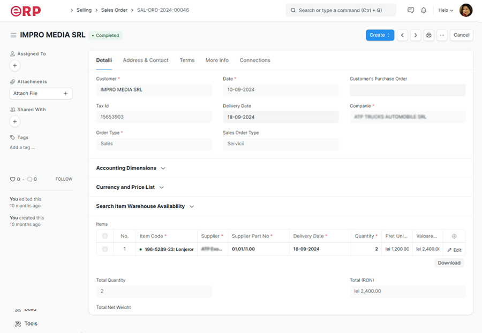Click the search or command input

tap(341, 10)
